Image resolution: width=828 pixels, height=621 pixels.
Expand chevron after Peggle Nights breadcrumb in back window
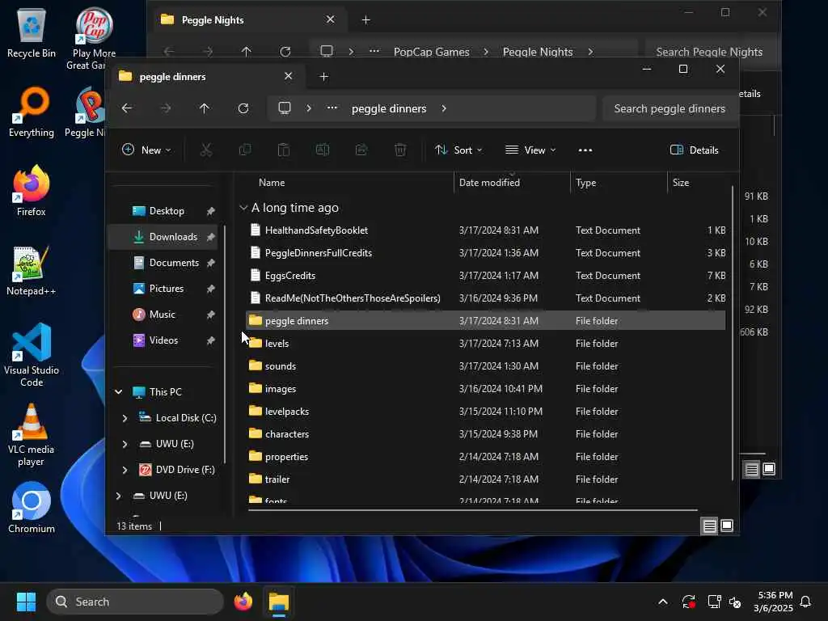click(590, 52)
